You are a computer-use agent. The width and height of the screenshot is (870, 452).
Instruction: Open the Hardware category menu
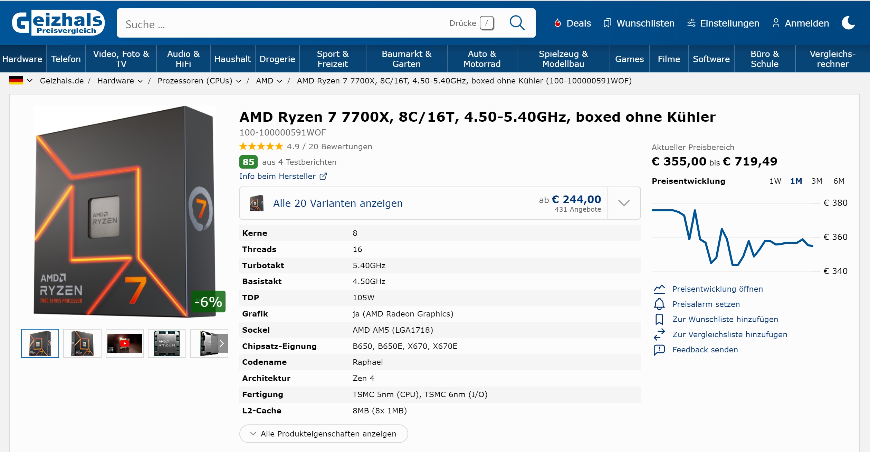point(22,59)
